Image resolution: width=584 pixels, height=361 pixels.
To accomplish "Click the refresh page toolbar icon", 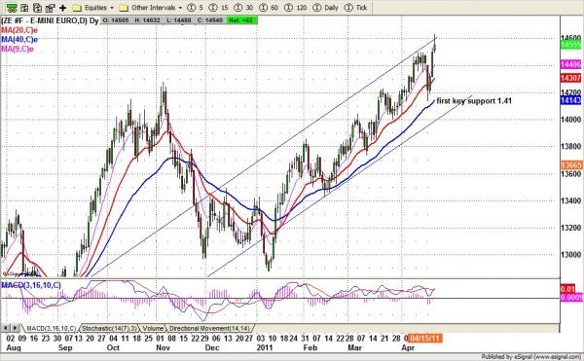I will (x=37, y=8).
